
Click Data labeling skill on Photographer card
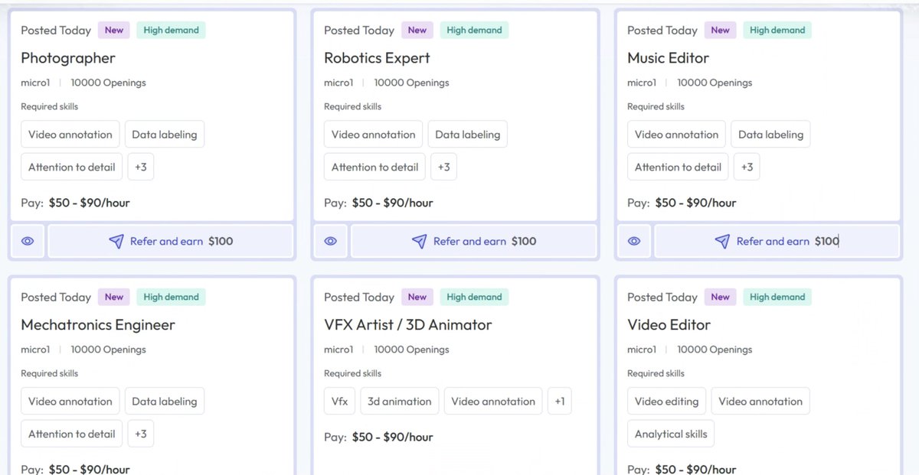click(x=165, y=135)
